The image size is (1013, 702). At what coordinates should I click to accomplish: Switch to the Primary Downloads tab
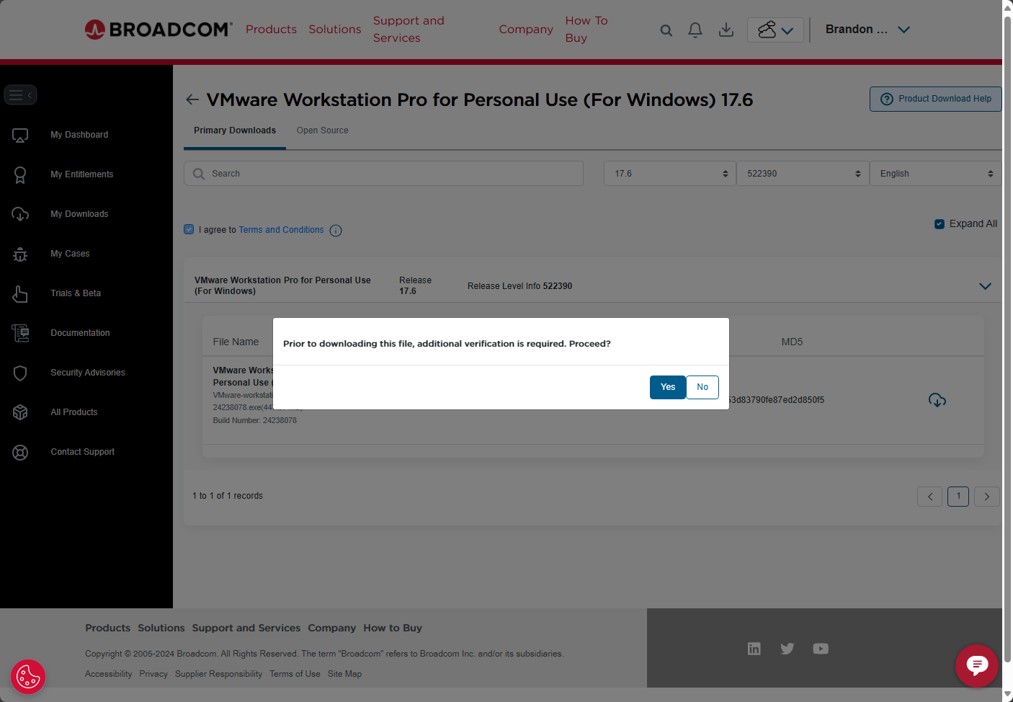coord(235,130)
